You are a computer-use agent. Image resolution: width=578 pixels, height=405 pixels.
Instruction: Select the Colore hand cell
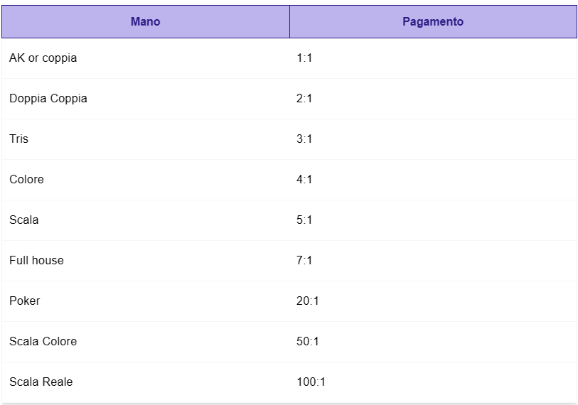(x=146, y=180)
